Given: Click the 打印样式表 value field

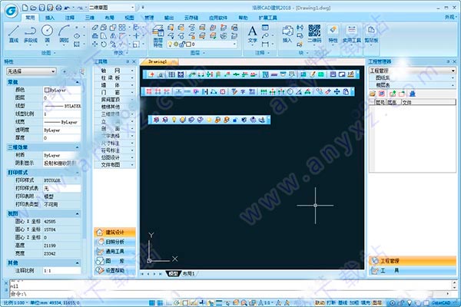Looking at the screenshot, I should coord(61,188).
